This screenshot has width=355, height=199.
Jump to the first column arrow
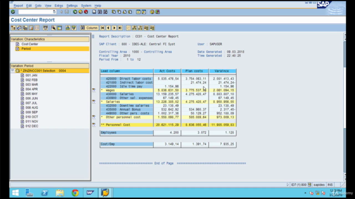[102, 28]
